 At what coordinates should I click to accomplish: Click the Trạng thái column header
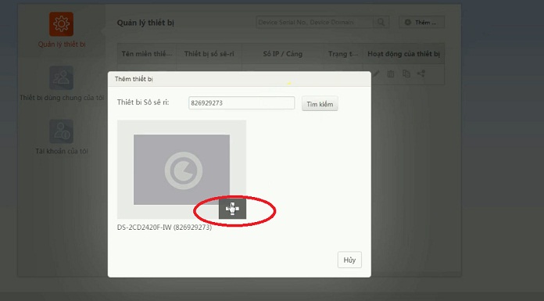tap(343, 54)
